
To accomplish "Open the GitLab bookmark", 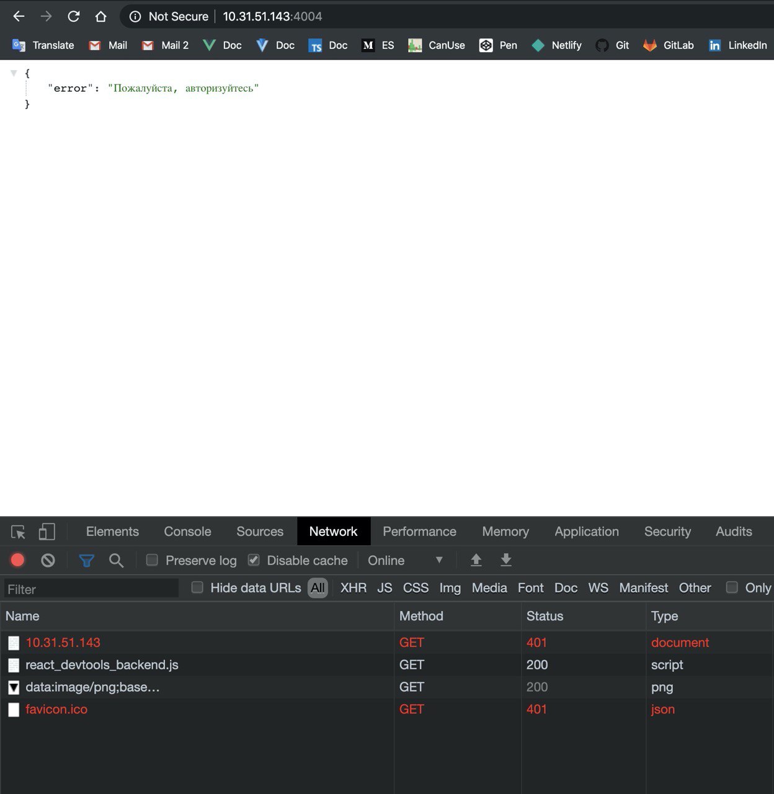I will 668,45.
